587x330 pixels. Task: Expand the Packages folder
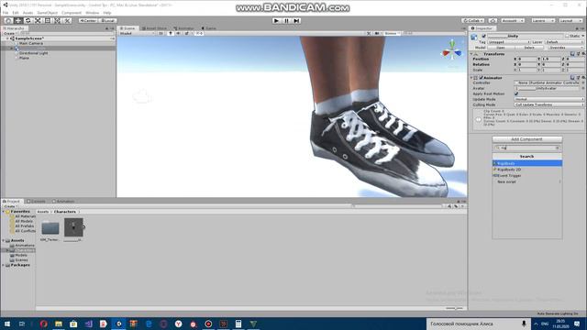tap(4, 265)
